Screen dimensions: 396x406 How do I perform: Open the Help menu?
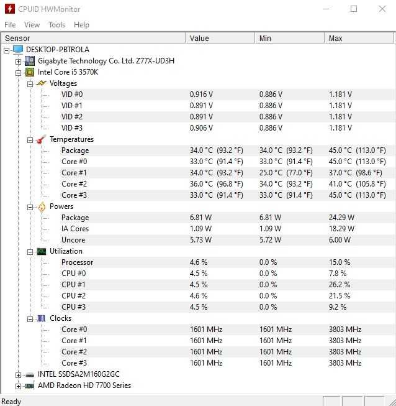[x=81, y=25]
